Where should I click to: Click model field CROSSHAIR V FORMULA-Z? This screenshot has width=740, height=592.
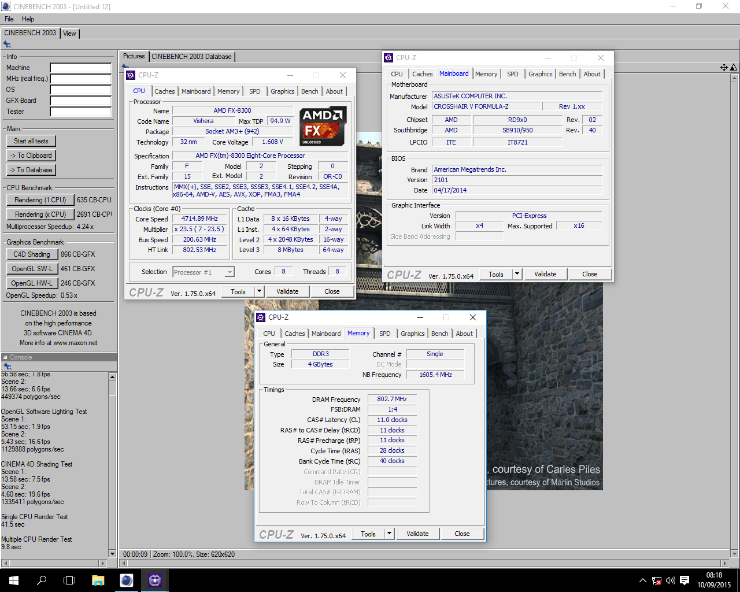(x=486, y=106)
